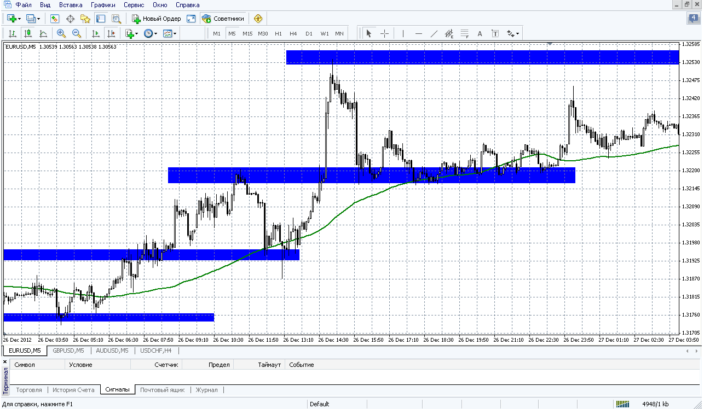Viewport: 704px width, 409px height.
Task: Select the Fibonacci retracement tool
Action: click(x=465, y=33)
